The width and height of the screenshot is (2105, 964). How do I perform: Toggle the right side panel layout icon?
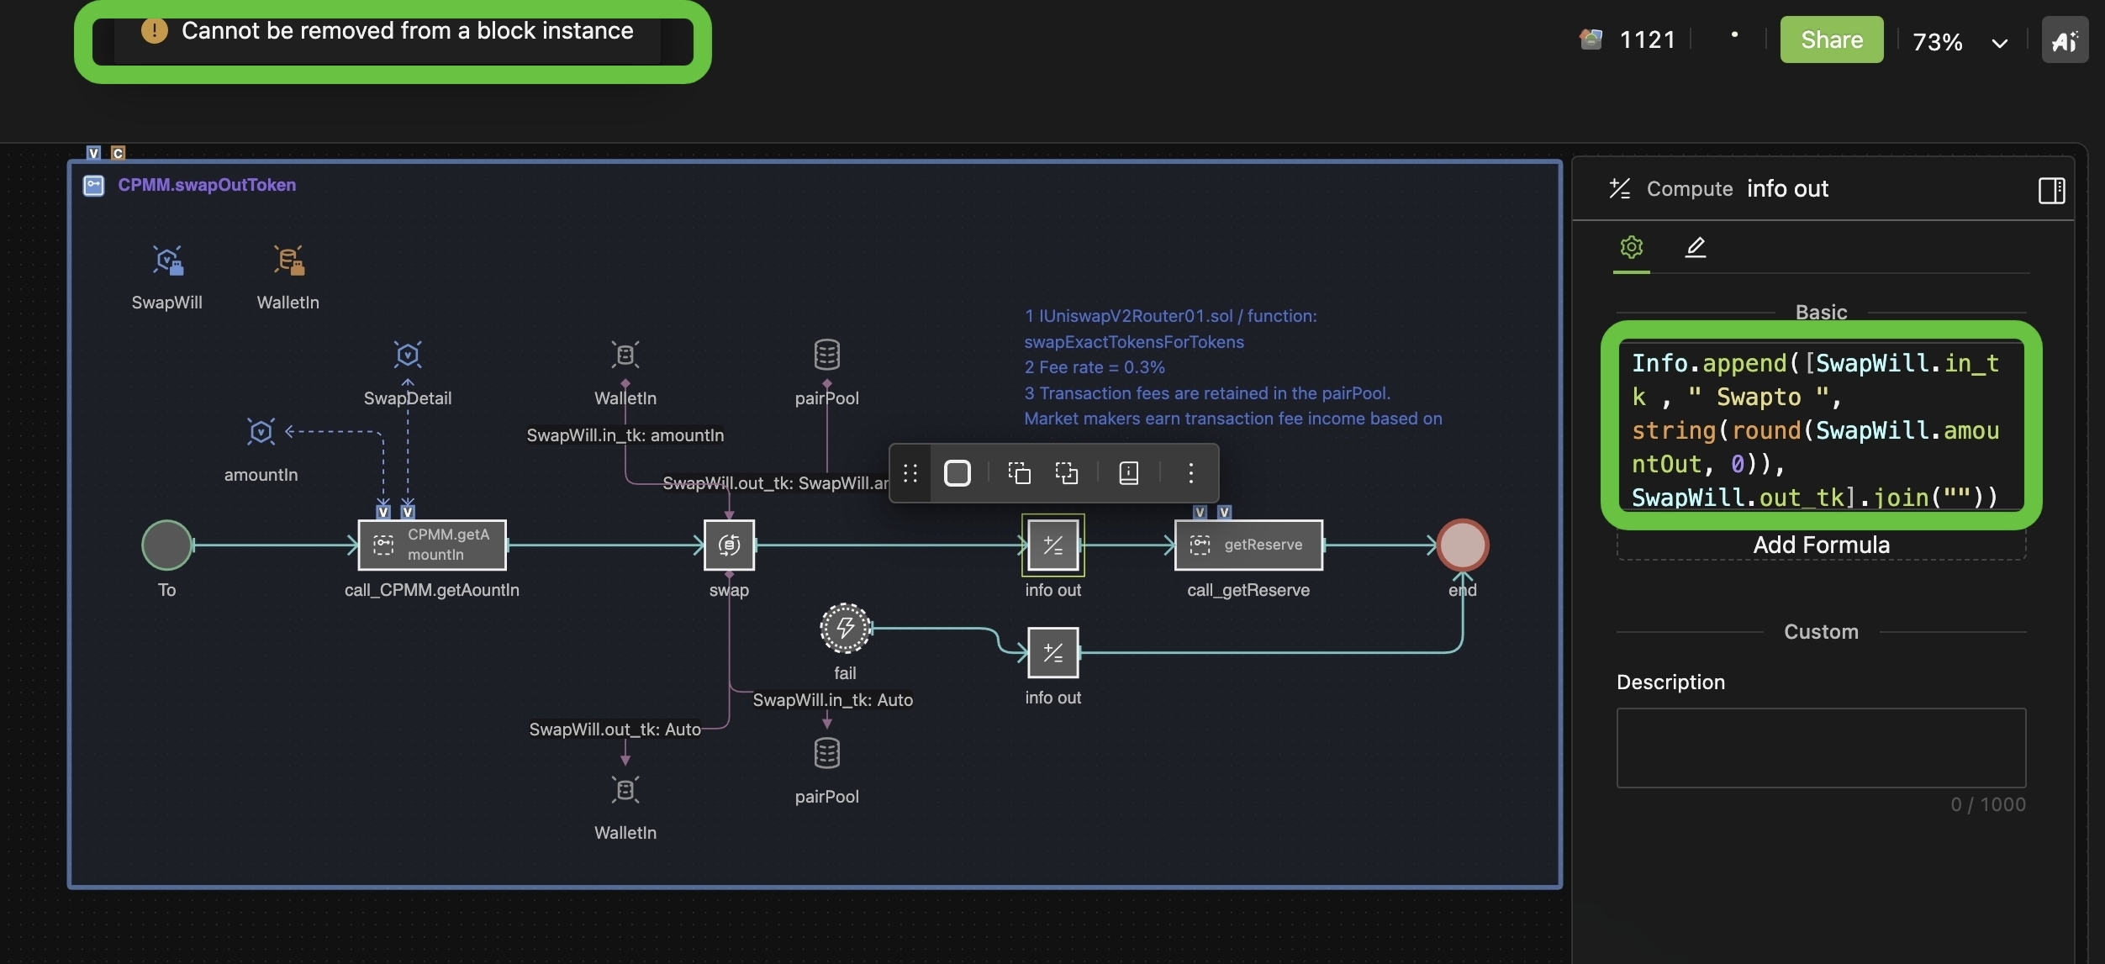click(2051, 190)
